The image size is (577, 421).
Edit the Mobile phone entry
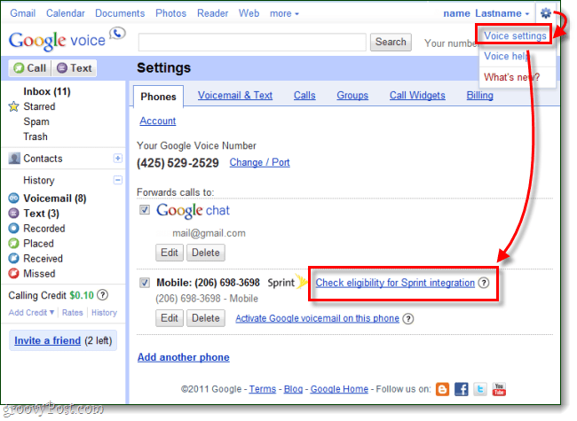170,318
